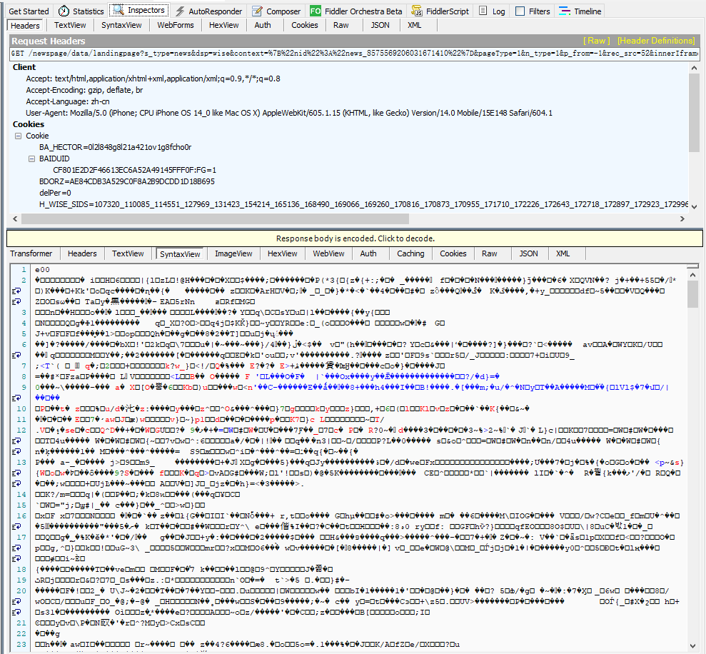Image resolution: width=706 pixels, height=654 pixels.
Task: Switch to response Headers tab
Action: coord(82,253)
